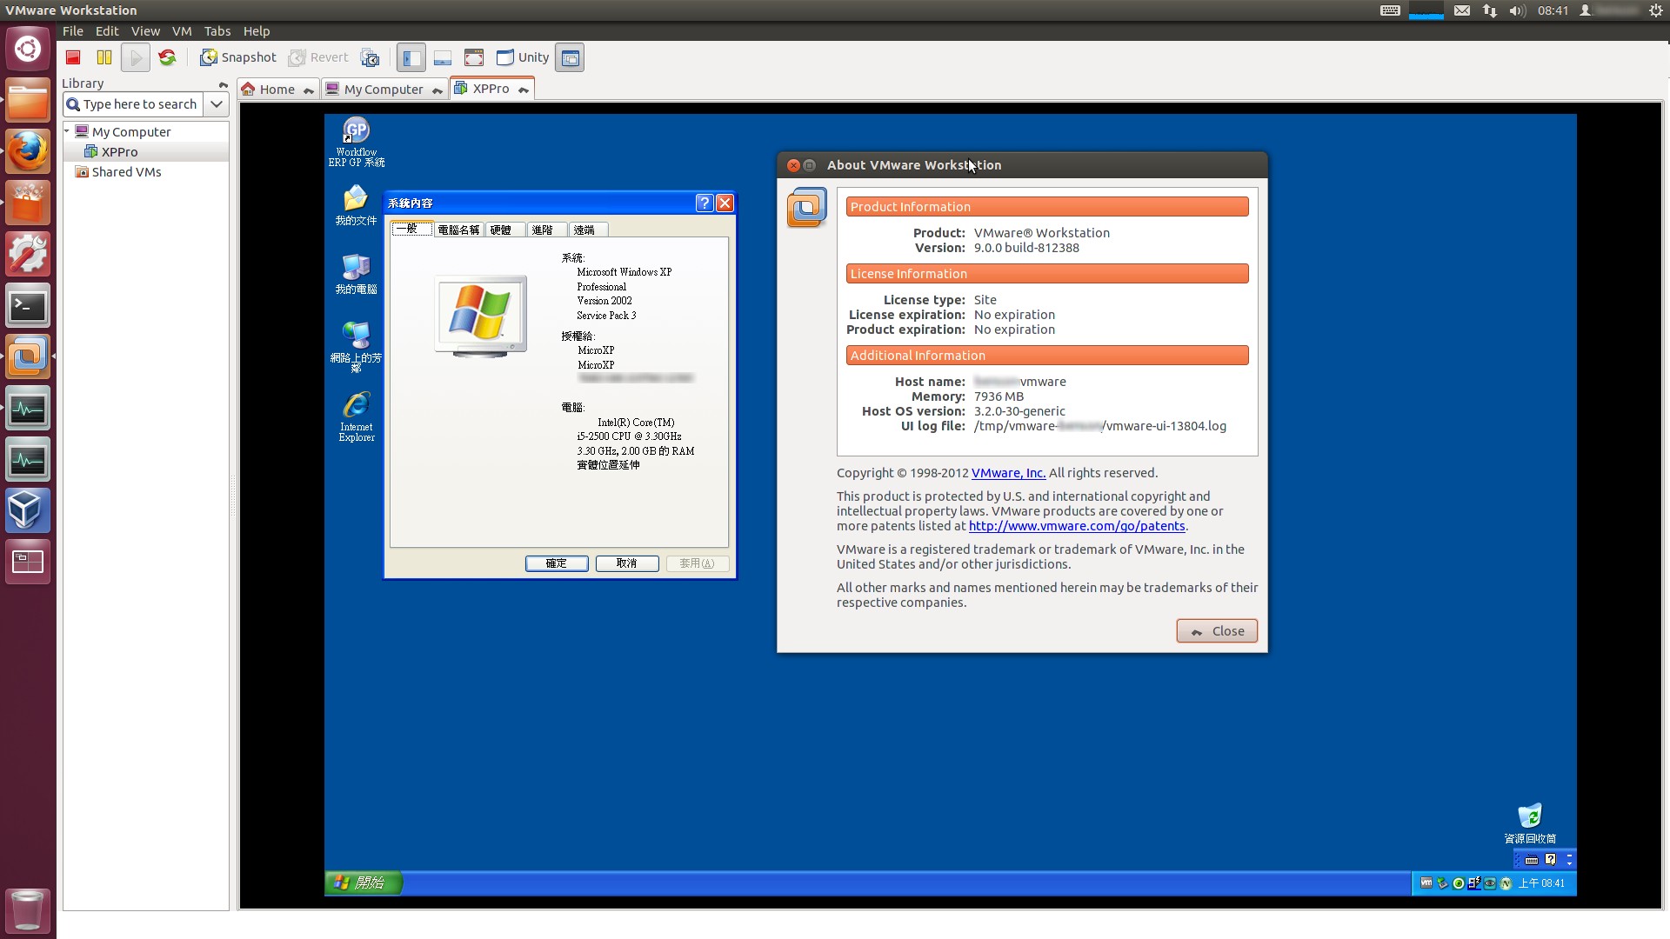Click the Close button in About dialog
This screenshot has width=1670, height=939.
(1217, 631)
